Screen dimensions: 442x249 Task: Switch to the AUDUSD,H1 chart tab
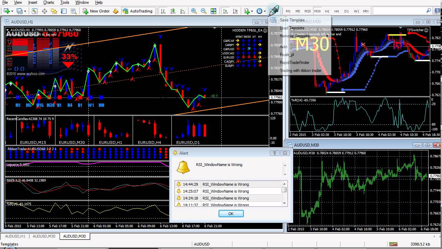click(x=15, y=236)
